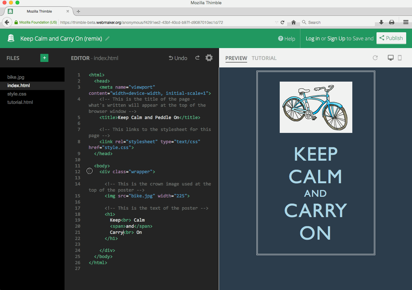Click the 'AND' text in the preview poster

[x=315, y=194]
